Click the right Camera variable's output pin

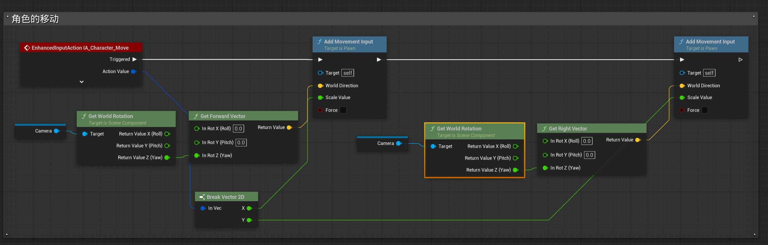point(399,144)
